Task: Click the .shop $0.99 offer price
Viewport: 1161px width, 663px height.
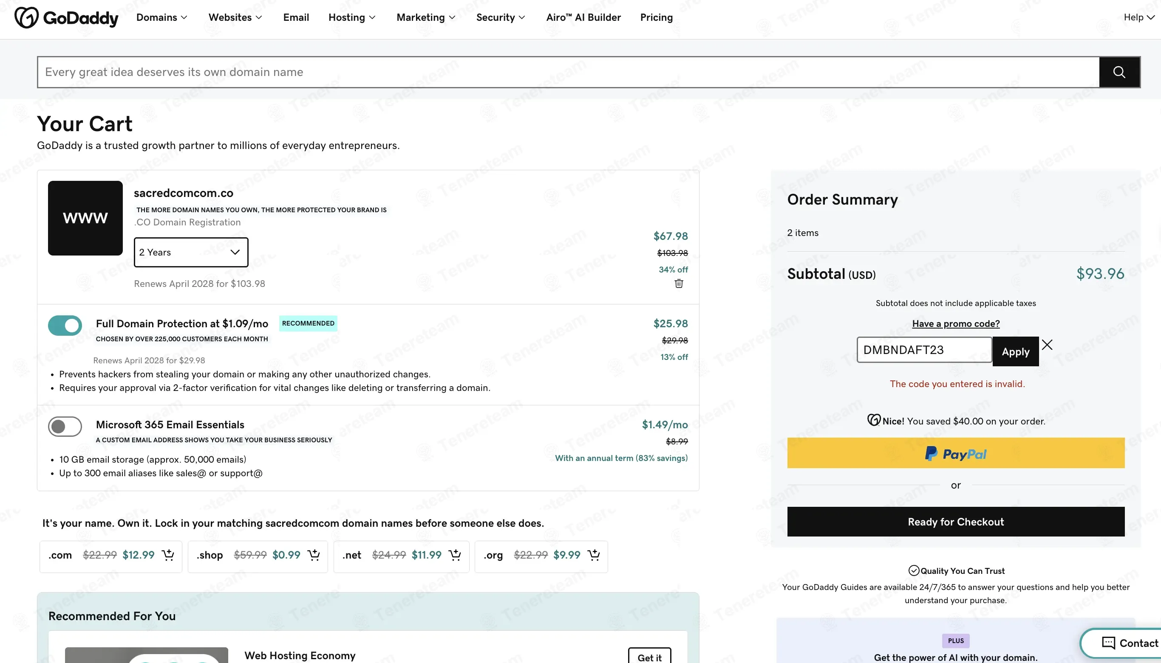Action: click(x=286, y=555)
